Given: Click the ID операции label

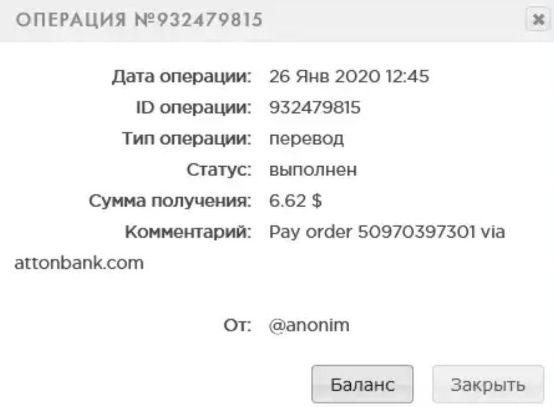Looking at the screenshot, I should (194, 108).
